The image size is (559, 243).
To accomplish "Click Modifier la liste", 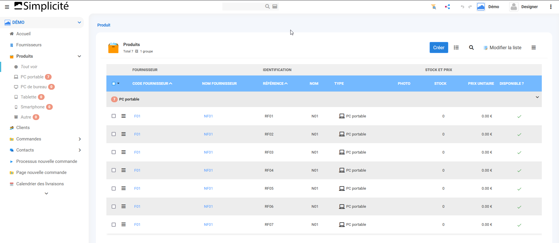I will pos(502,47).
